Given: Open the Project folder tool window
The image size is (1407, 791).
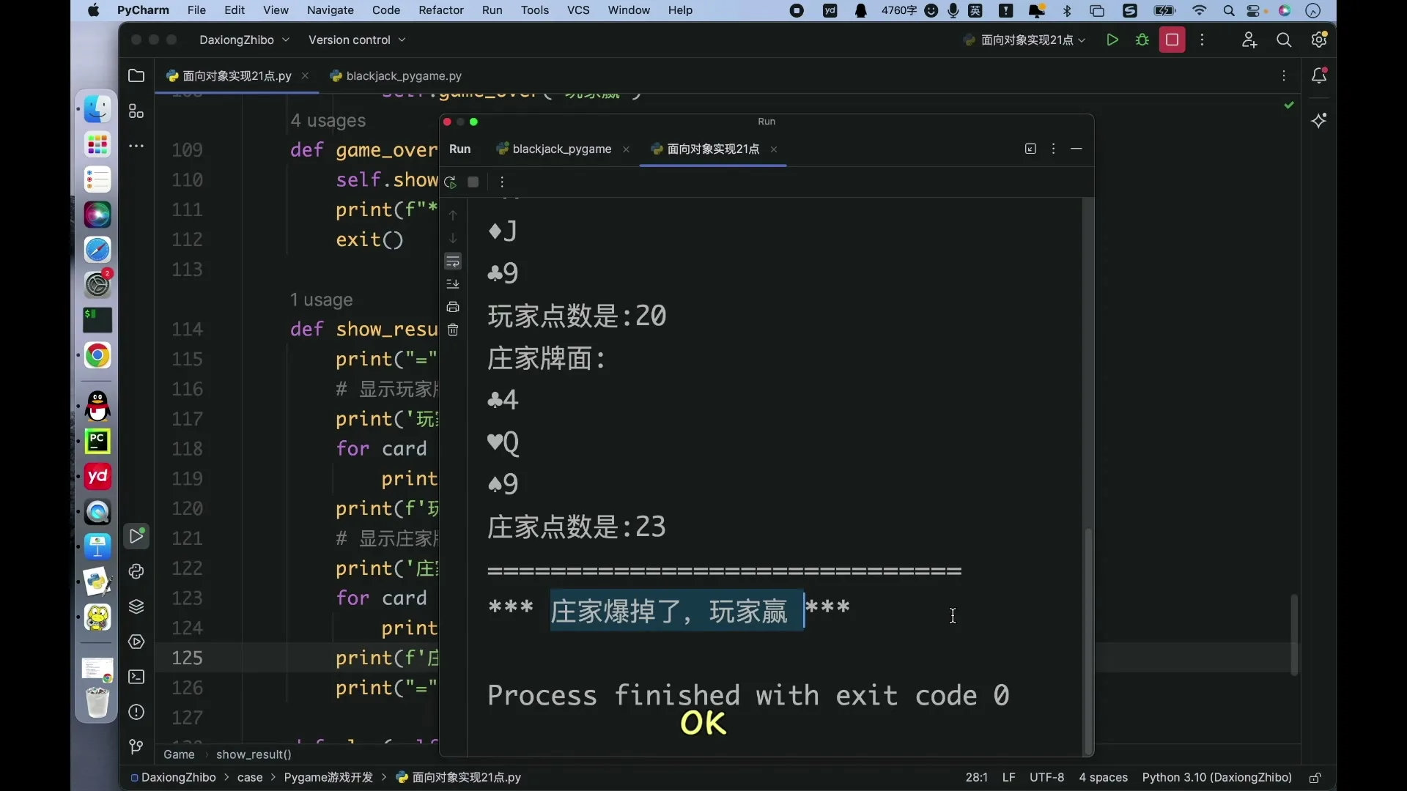Looking at the screenshot, I should pyautogui.click(x=136, y=75).
